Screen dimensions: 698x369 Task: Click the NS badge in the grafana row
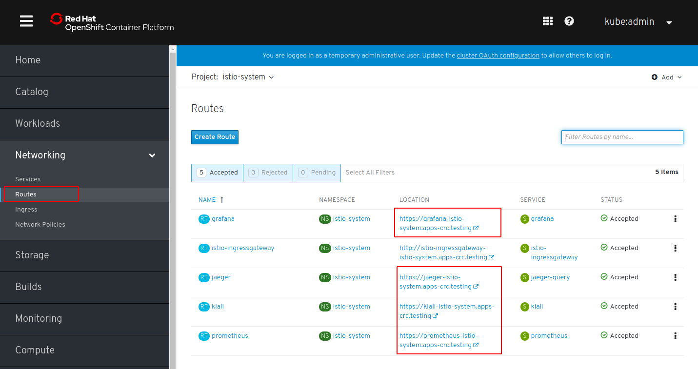(325, 219)
